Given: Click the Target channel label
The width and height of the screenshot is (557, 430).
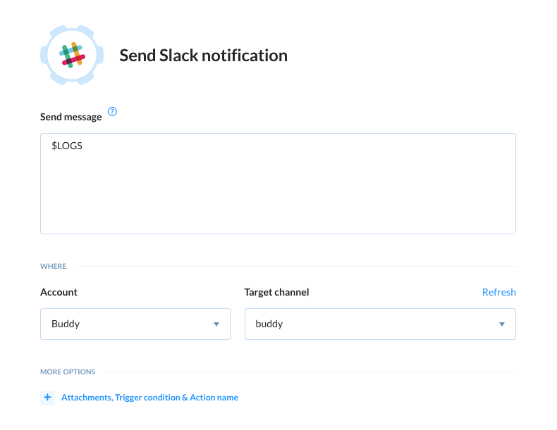Looking at the screenshot, I should (x=276, y=292).
